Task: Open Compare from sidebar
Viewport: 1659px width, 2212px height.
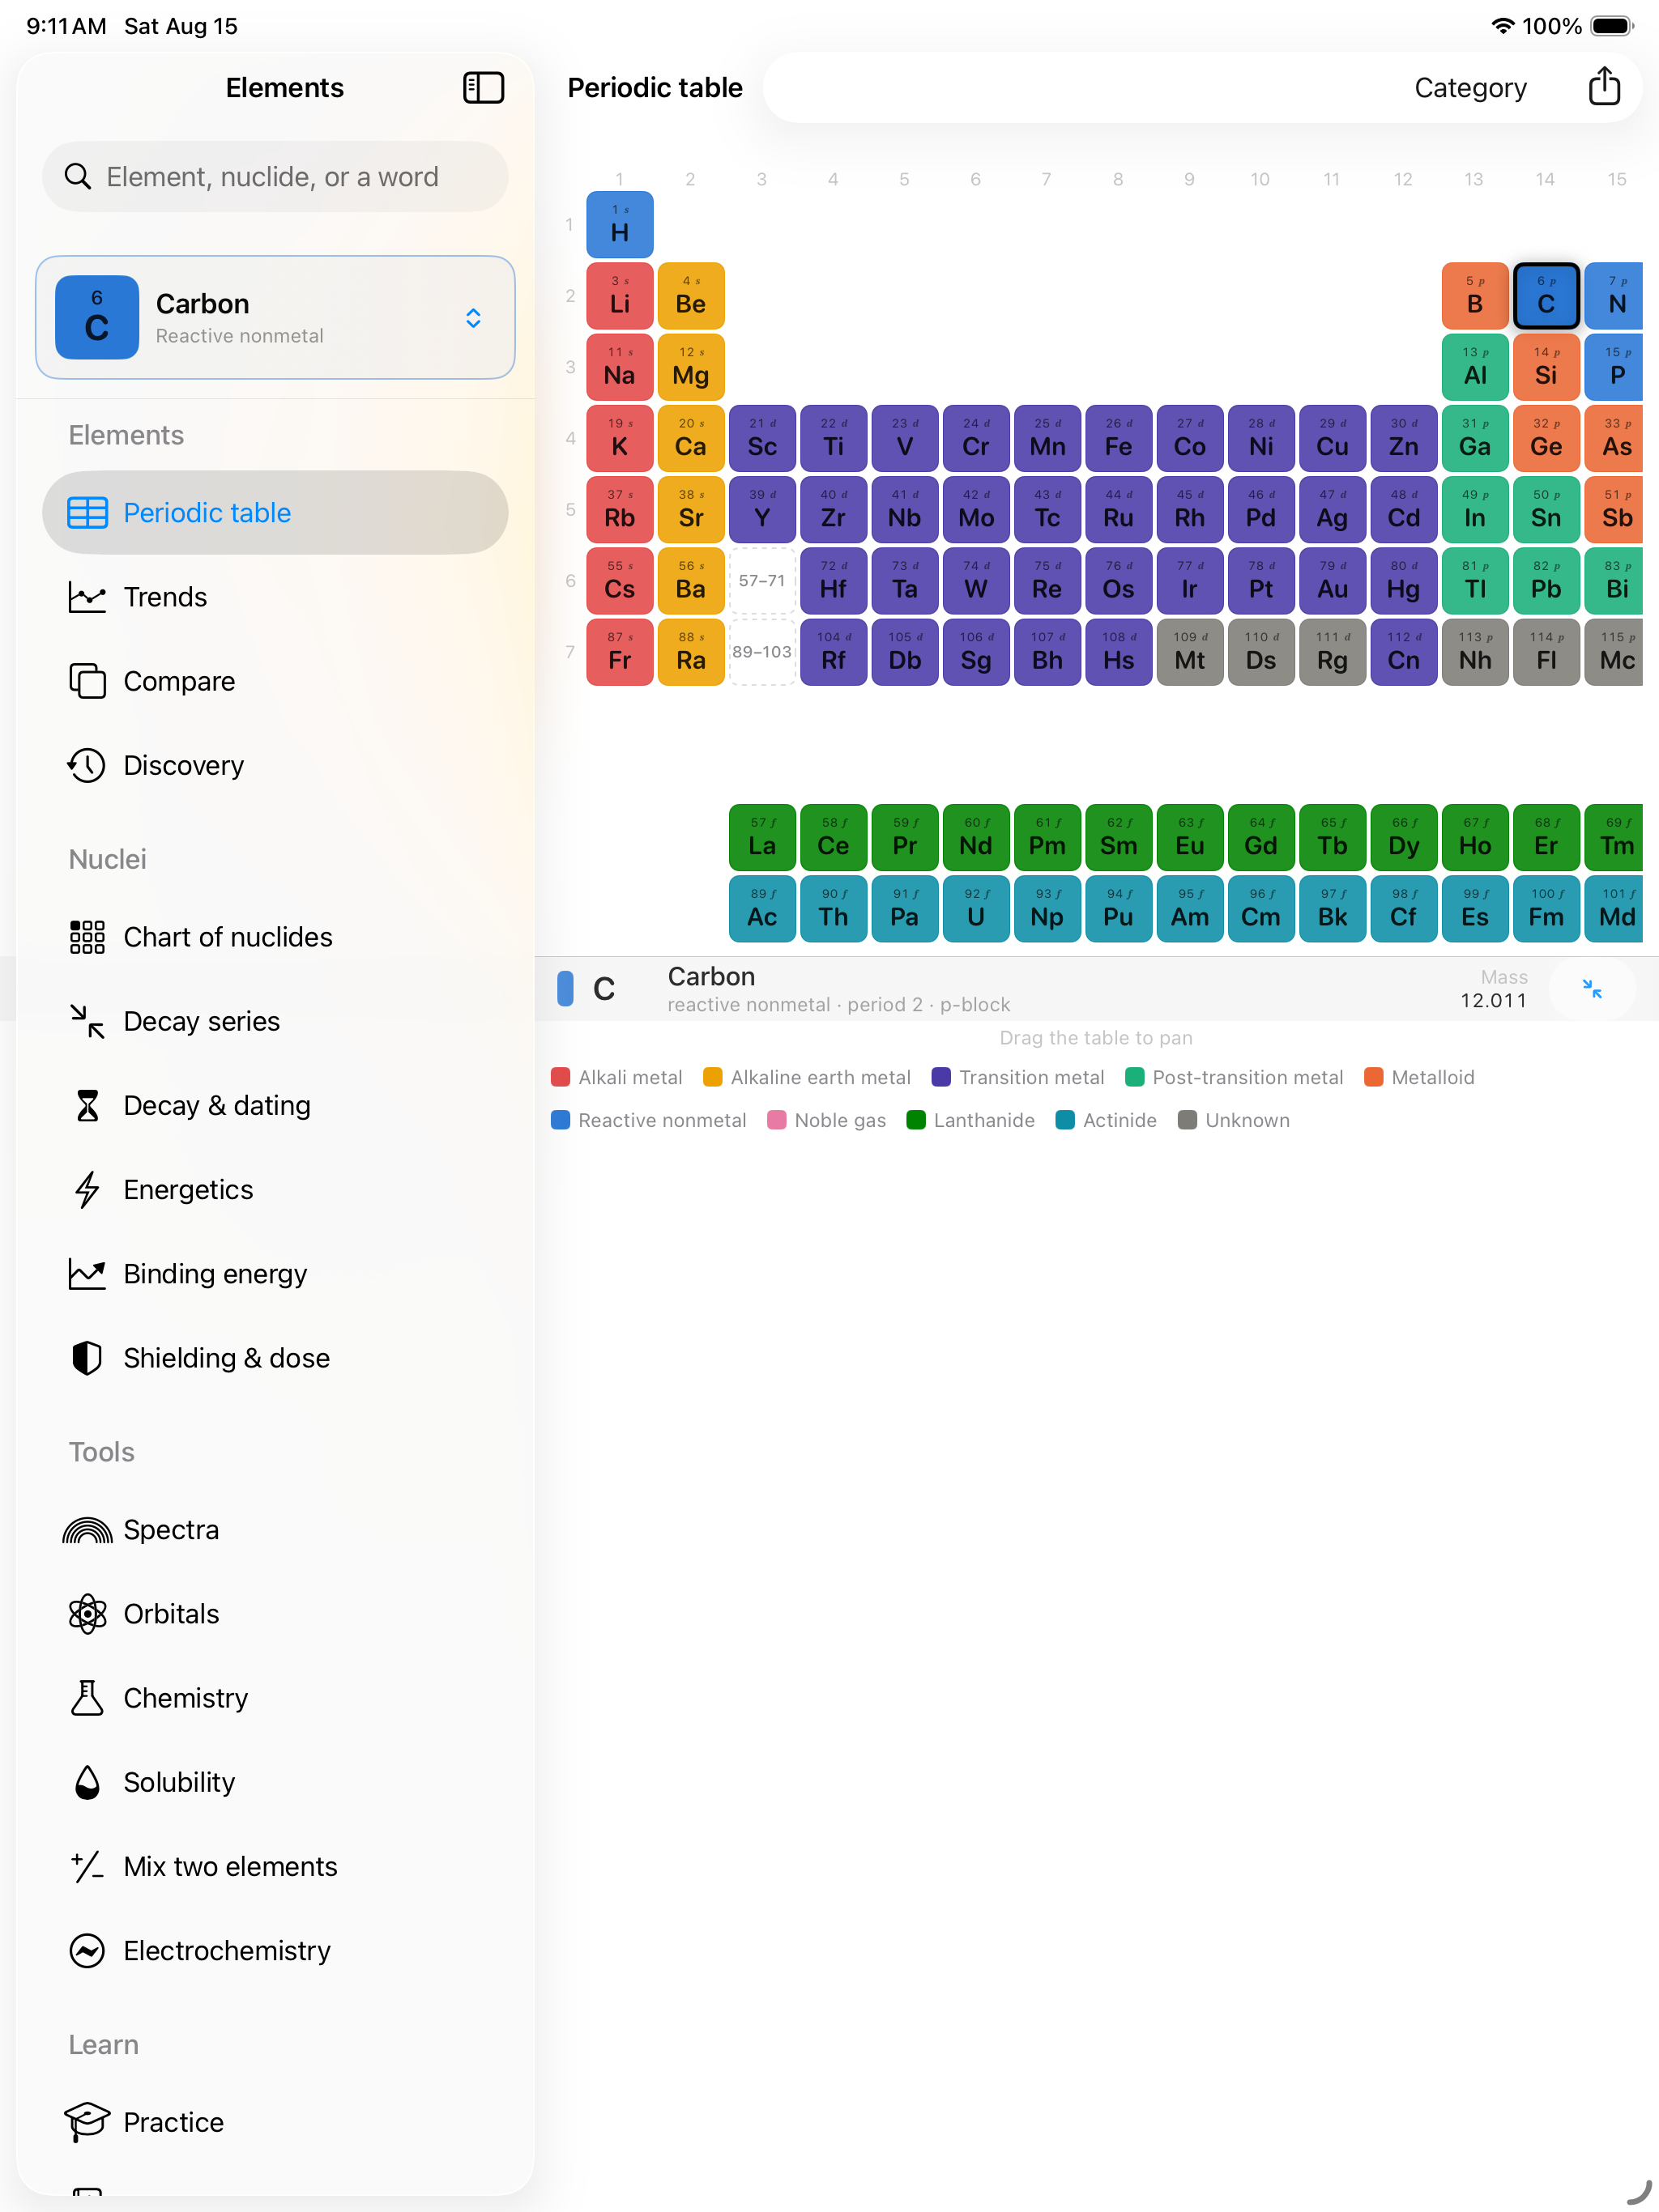Action: click(x=275, y=681)
